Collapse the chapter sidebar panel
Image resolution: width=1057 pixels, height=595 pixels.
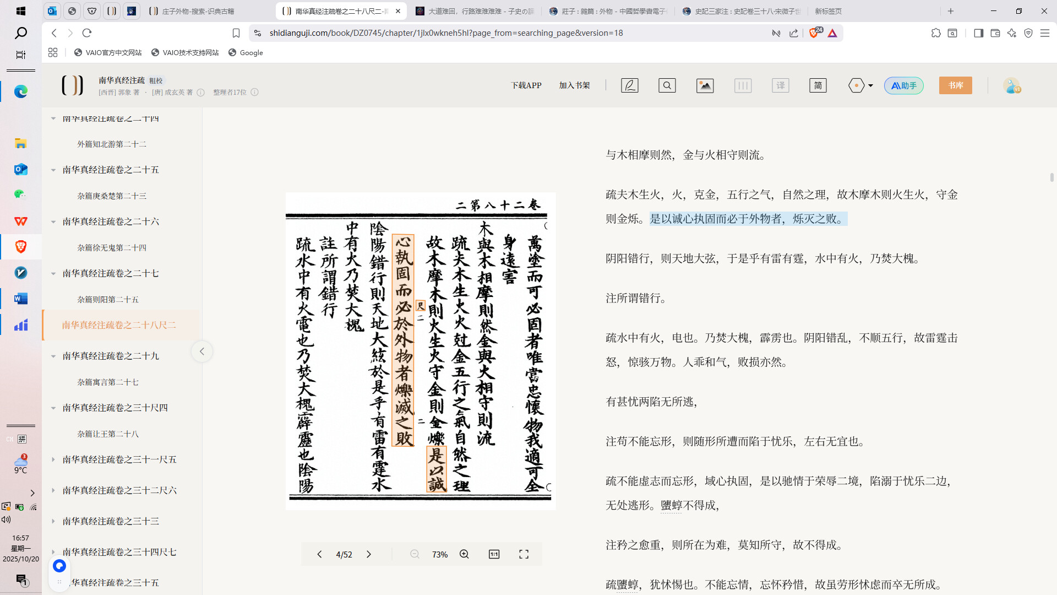pos(202,351)
